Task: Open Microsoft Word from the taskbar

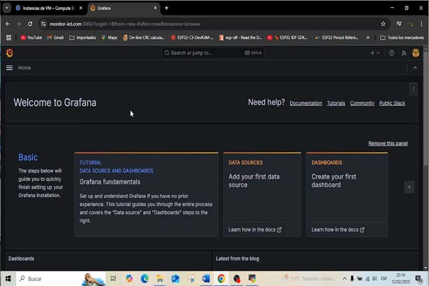Action: (x=206, y=279)
